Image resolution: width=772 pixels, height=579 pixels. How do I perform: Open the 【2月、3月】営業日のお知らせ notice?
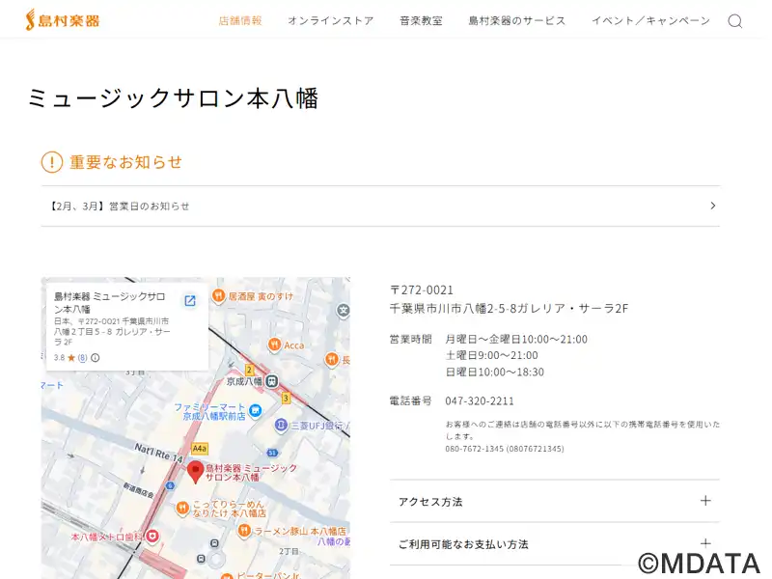pyautogui.click(x=380, y=206)
